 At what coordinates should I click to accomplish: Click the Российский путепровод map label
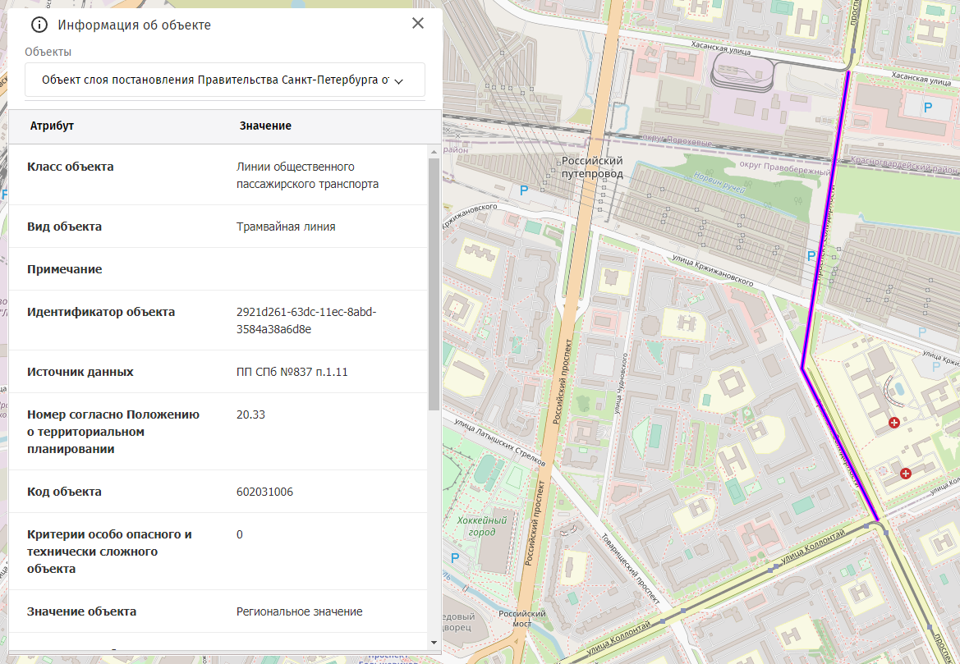[591, 167]
